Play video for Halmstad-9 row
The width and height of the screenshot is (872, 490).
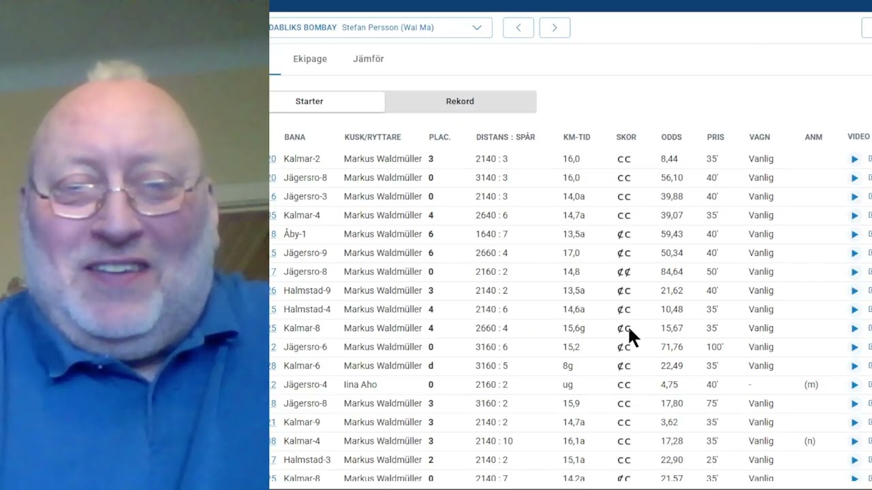854,291
